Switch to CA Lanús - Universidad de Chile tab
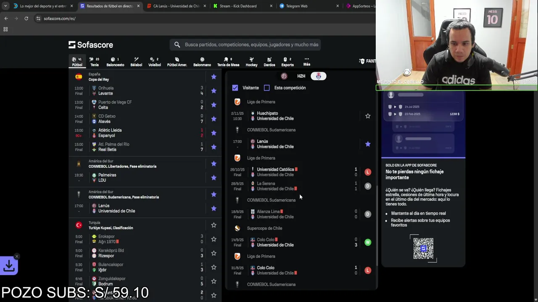This screenshot has height=302, width=538. tap(176, 6)
